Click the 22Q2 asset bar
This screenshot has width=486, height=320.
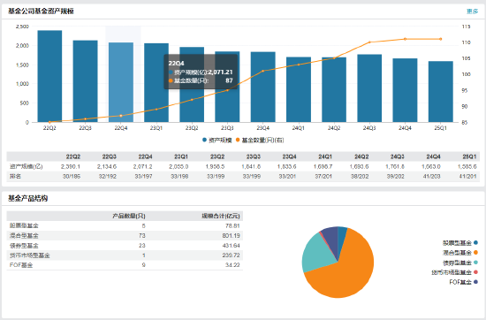[49, 76]
